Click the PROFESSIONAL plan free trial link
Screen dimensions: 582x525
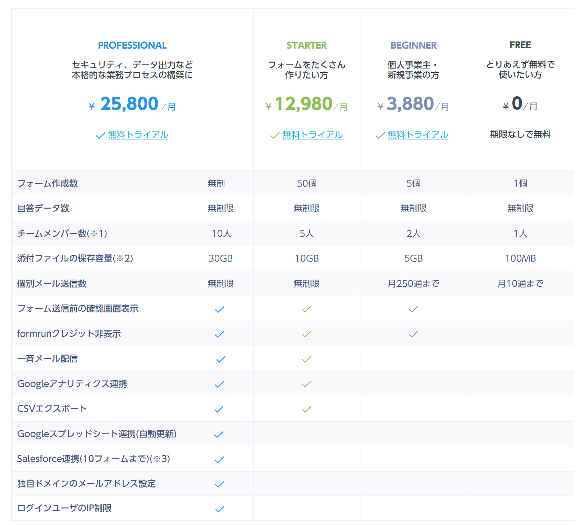click(138, 135)
